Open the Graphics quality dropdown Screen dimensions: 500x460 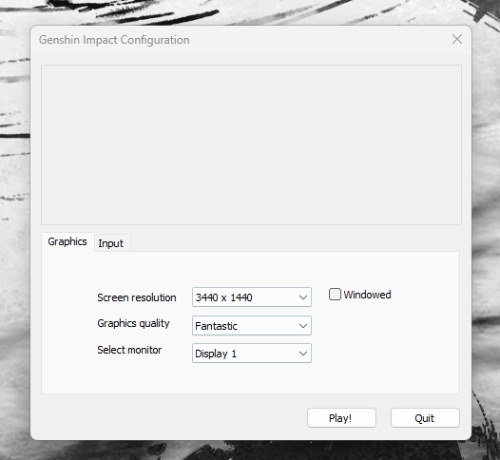click(x=252, y=325)
